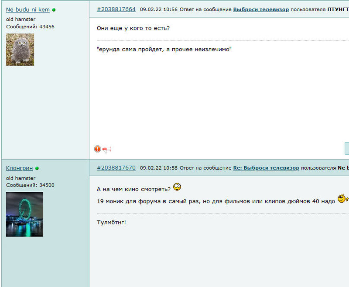Click the green online status dot beside Ne budu ni kem
The height and width of the screenshot is (287, 349).
(x=54, y=10)
